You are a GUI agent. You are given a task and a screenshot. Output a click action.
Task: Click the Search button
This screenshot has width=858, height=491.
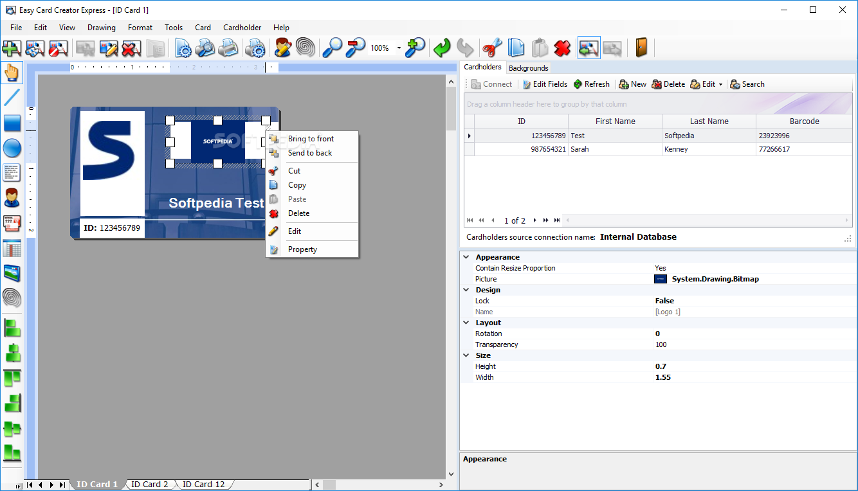747,84
